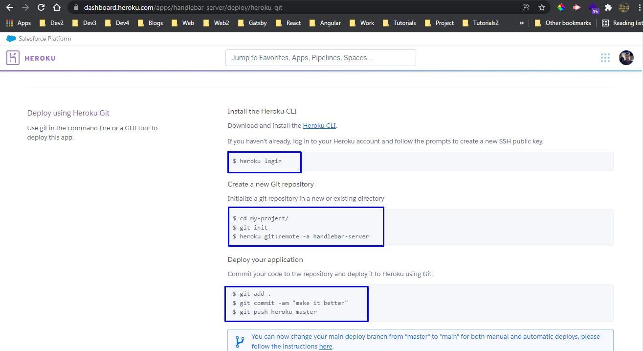Open the Gatsby bookmark folder
Image resolution: width=643 pixels, height=351 pixels.
coord(252,23)
